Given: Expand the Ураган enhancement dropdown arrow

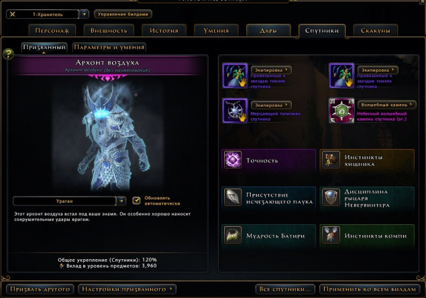Looking at the screenshot, I should [x=121, y=201].
